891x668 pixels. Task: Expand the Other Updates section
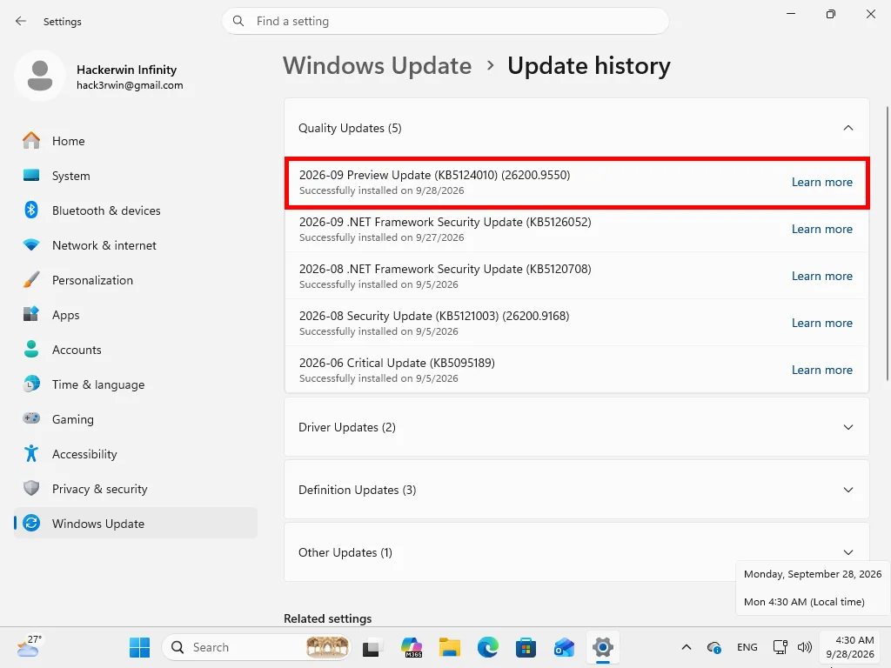847,552
